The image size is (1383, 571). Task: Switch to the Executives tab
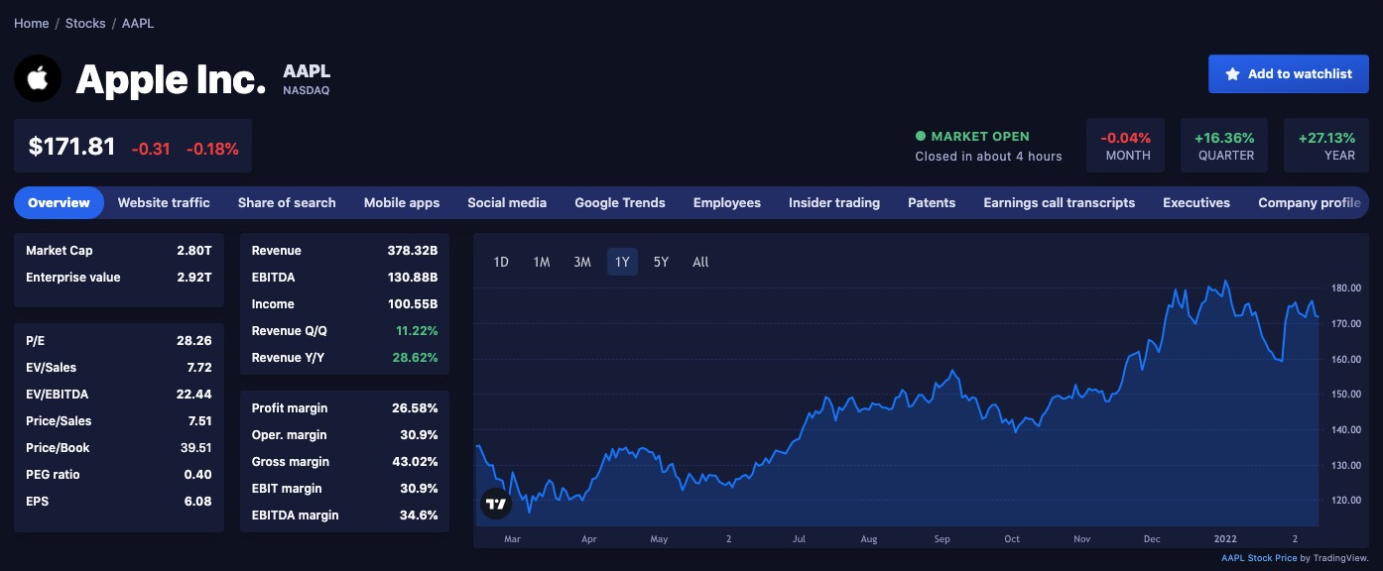click(x=1196, y=202)
